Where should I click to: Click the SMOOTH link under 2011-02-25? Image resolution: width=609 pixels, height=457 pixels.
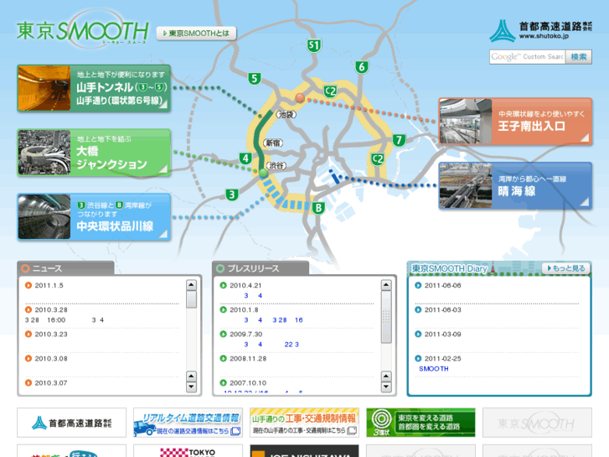(433, 369)
